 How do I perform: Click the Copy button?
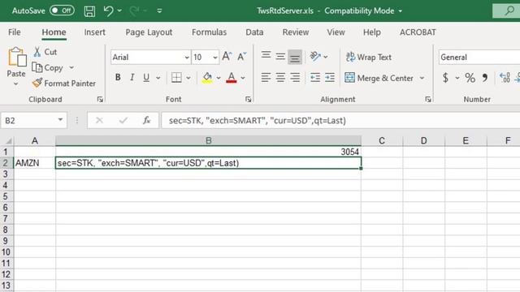48,67
